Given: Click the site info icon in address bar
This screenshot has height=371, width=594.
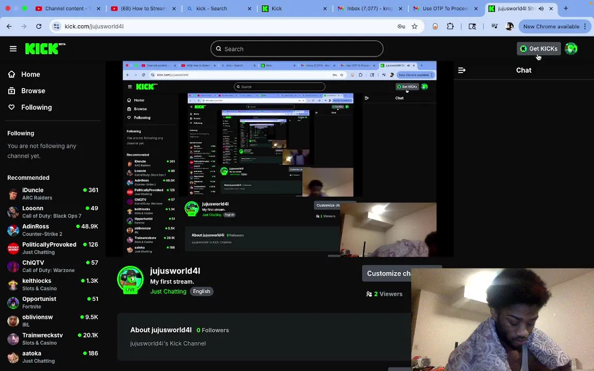Looking at the screenshot, I should [x=56, y=26].
